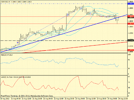Select the red 1.5858 price level label

click(x=131, y=16)
